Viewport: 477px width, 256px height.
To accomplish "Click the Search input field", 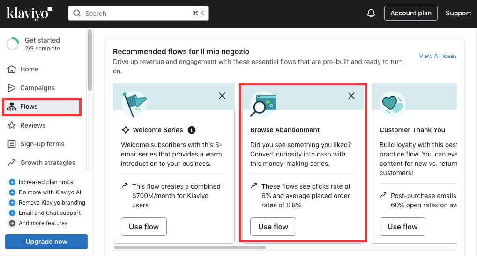I will pos(138,14).
